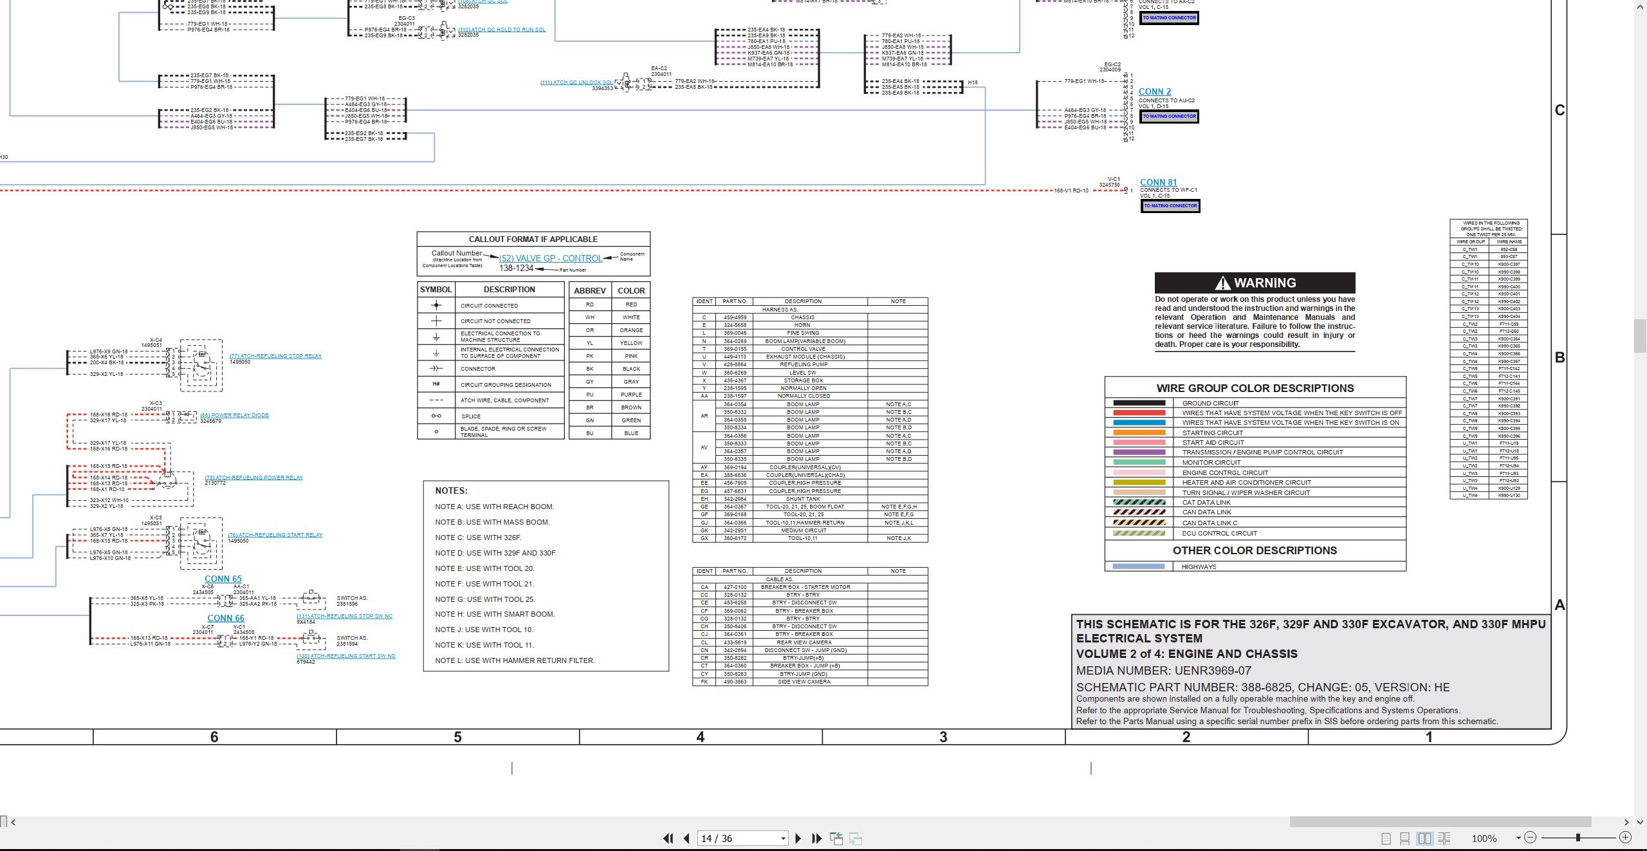This screenshot has height=851, width=1647.
Task: Open the page number dropdown list
Action: (x=783, y=838)
